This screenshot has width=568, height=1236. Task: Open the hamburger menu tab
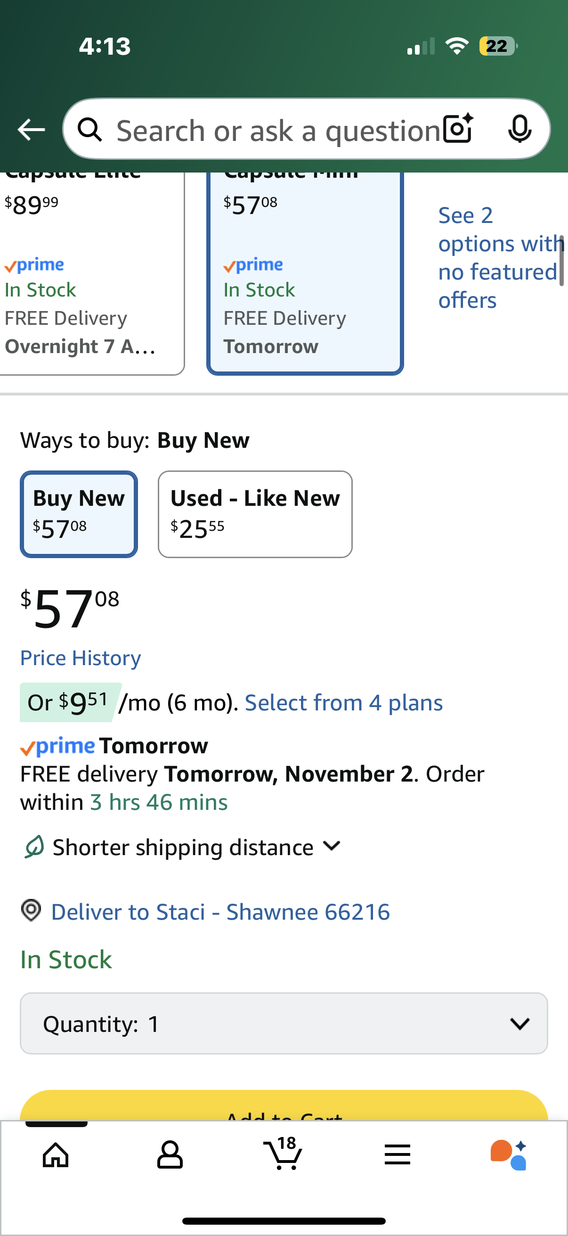tap(397, 1154)
